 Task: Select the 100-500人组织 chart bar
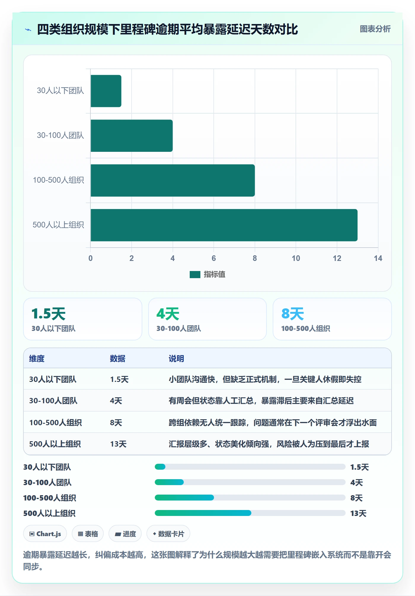[173, 180]
